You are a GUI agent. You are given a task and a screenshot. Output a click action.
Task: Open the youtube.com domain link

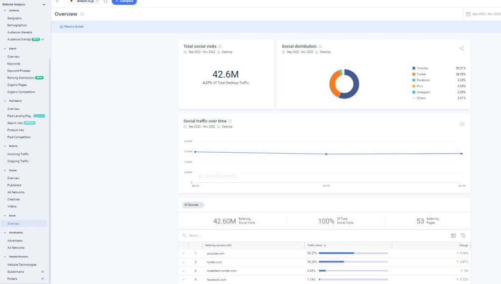(x=216, y=253)
